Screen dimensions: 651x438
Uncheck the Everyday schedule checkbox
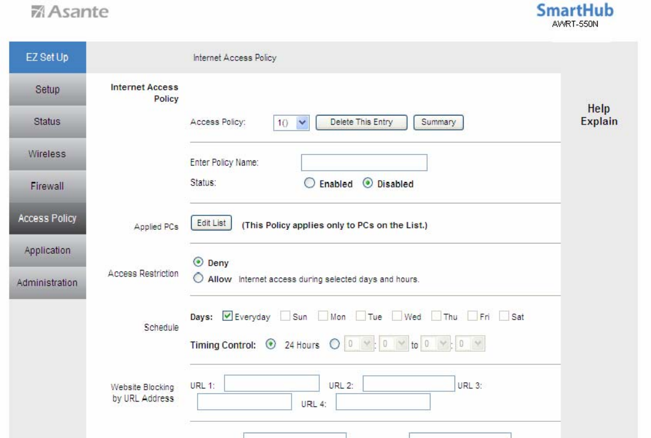[x=227, y=317]
